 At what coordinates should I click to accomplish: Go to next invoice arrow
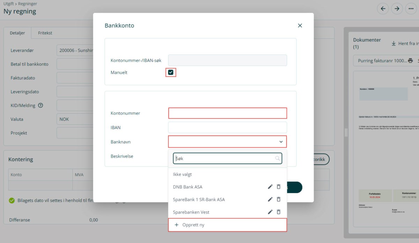coord(397,9)
